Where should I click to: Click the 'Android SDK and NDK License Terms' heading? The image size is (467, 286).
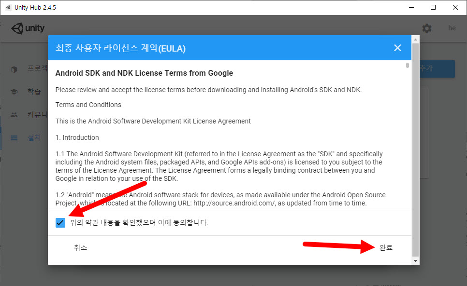point(144,73)
